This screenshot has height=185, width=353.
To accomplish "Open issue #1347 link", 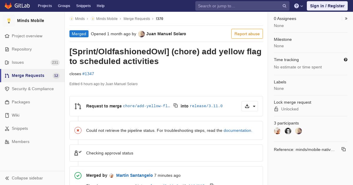I will [x=88, y=74].
